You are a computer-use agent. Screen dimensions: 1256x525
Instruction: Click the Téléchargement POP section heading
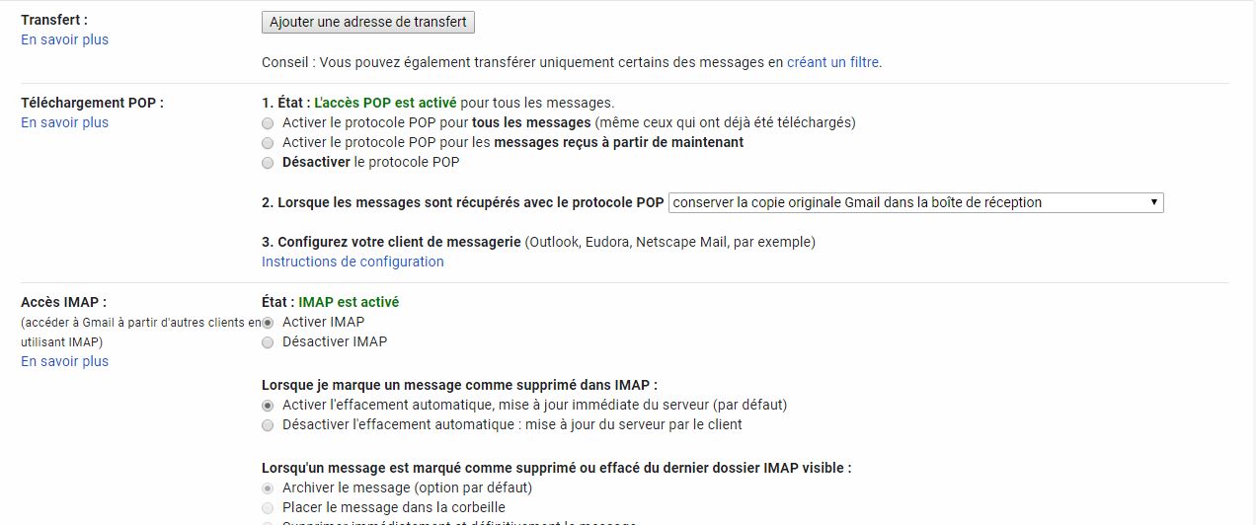pos(92,103)
